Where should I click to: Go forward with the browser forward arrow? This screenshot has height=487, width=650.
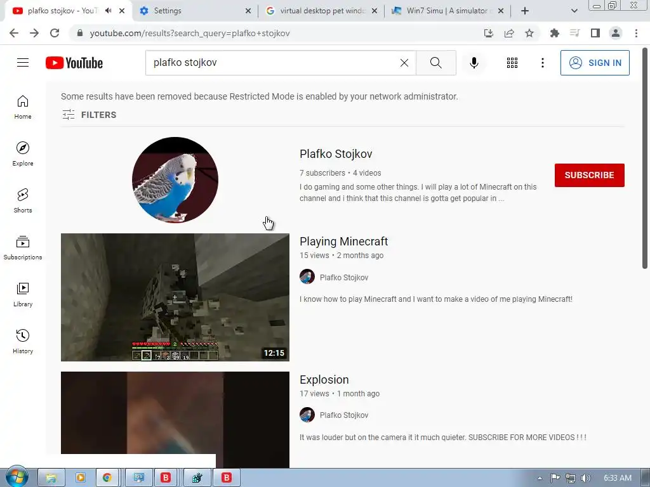click(34, 33)
